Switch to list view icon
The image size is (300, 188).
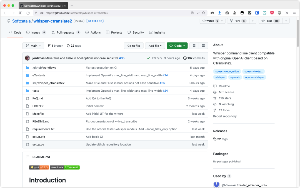pyautogui.click(x=203, y=46)
